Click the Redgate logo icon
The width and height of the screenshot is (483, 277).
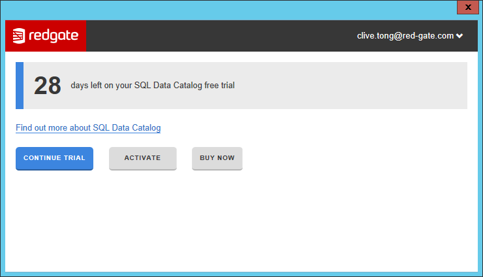pos(19,36)
